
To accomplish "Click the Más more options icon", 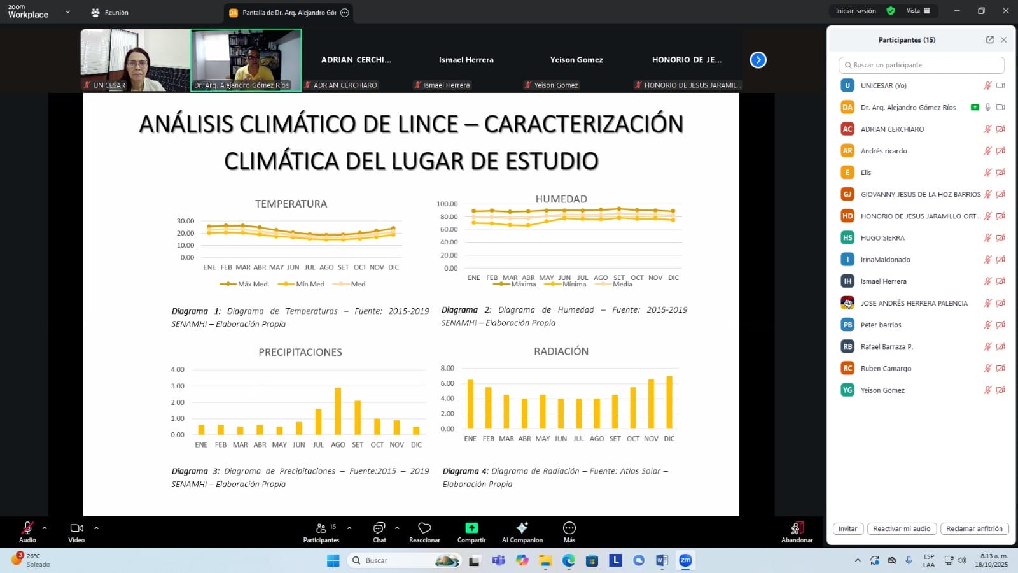I will pyautogui.click(x=569, y=528).
